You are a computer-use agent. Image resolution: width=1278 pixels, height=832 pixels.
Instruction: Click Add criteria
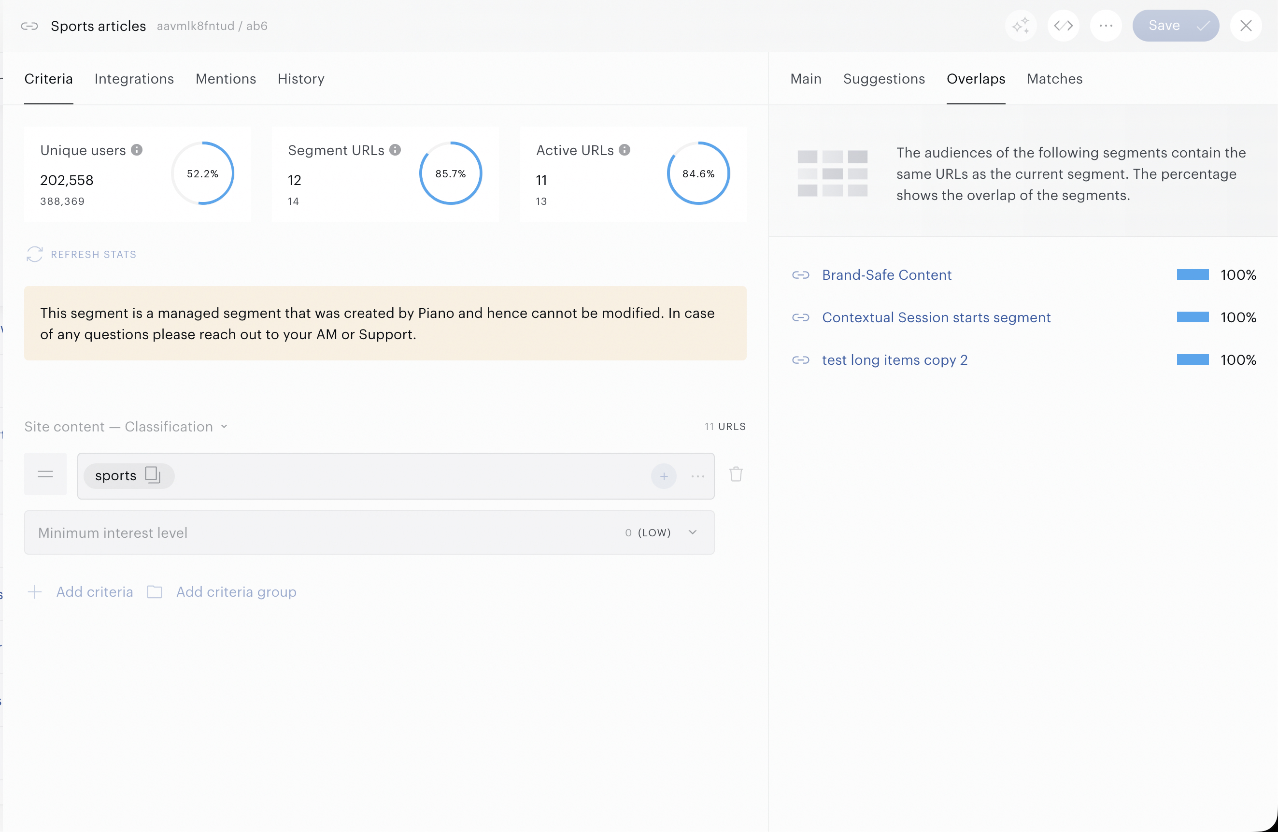(95, 591)
